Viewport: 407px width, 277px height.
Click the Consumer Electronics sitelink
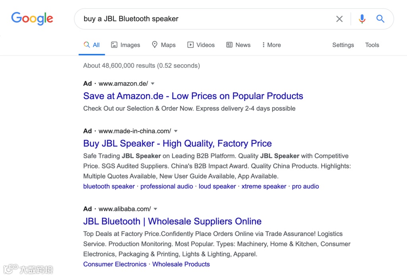(115, 264)
